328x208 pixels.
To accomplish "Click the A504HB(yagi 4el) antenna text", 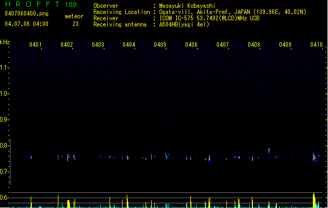I will coord(184,24).
